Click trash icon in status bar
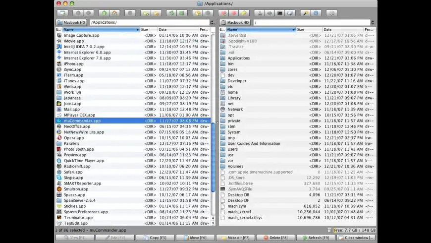The width and height of the screenshot is (431, 243). pyautogui.click(x=329, y=230)
